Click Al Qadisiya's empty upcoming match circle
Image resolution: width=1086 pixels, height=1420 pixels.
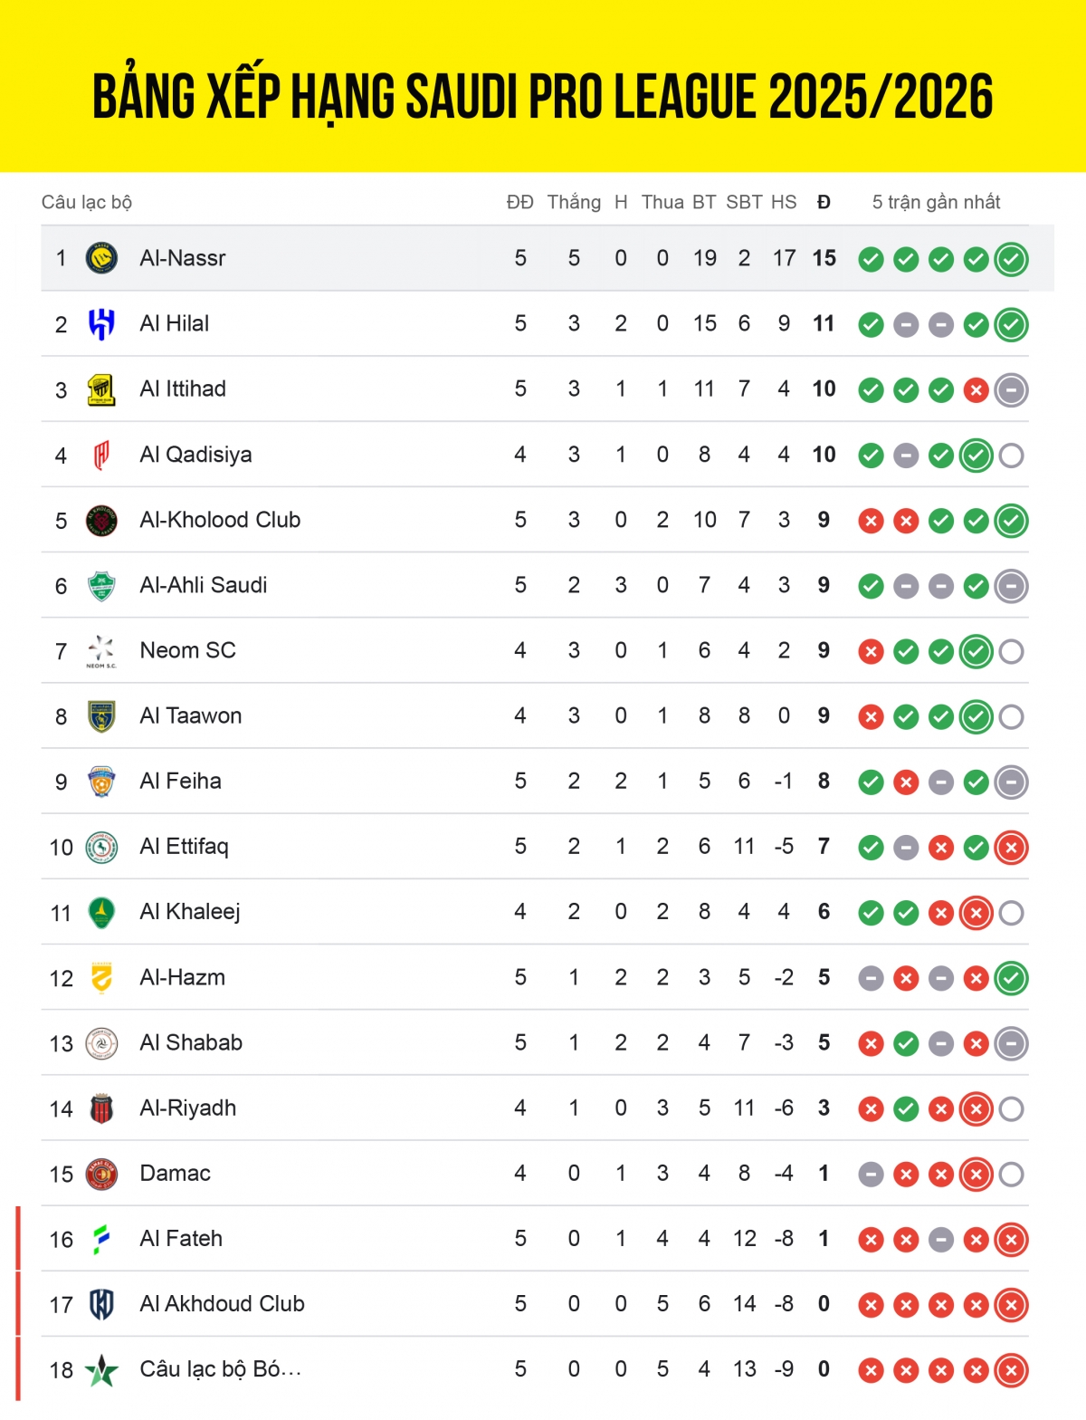tap(1011, 456)
